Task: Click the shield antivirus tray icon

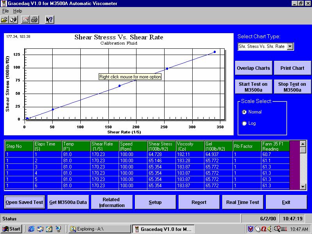Action: [x=250, y=229]
